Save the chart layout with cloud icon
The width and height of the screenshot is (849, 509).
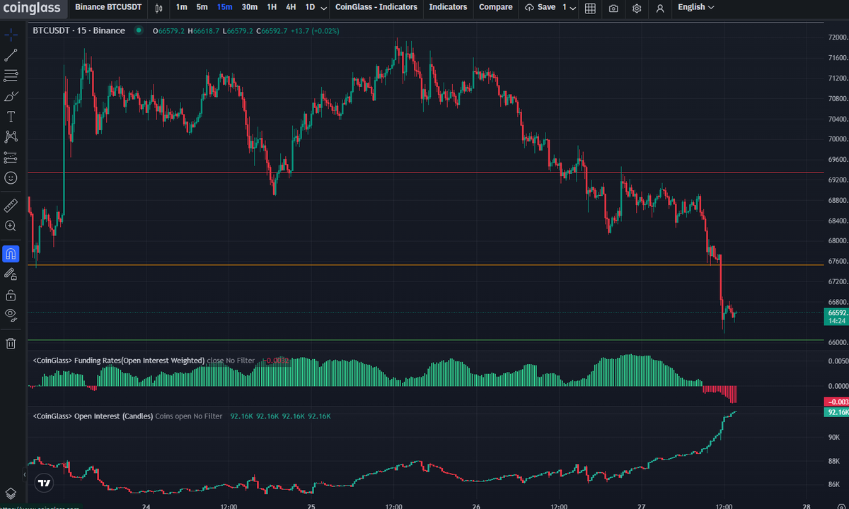click(540, 7)
